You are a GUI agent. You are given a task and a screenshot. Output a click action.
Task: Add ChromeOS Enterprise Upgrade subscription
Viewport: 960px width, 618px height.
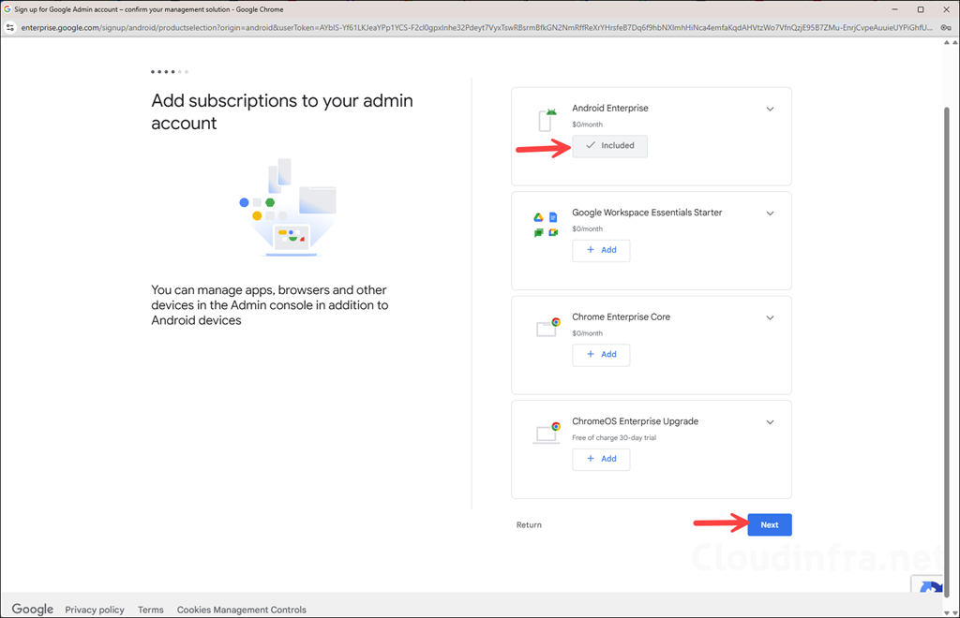click(x=601, y=459)
